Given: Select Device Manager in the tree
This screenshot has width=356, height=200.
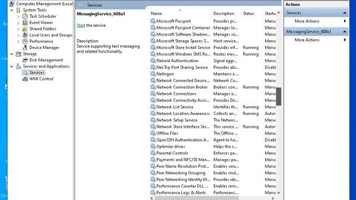Looking at the screenshot, I should point(44,48).
